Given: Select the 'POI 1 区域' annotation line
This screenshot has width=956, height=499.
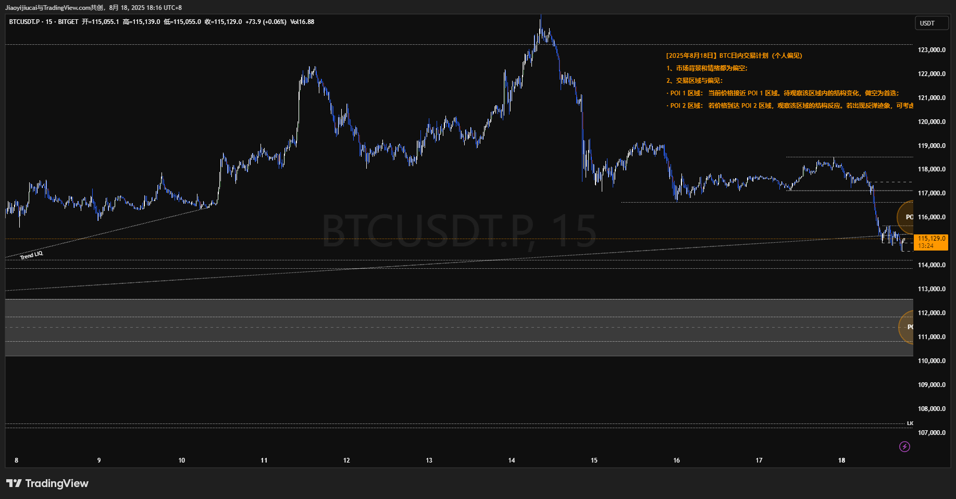Looking at the screenshot, I should pos(783,93).
